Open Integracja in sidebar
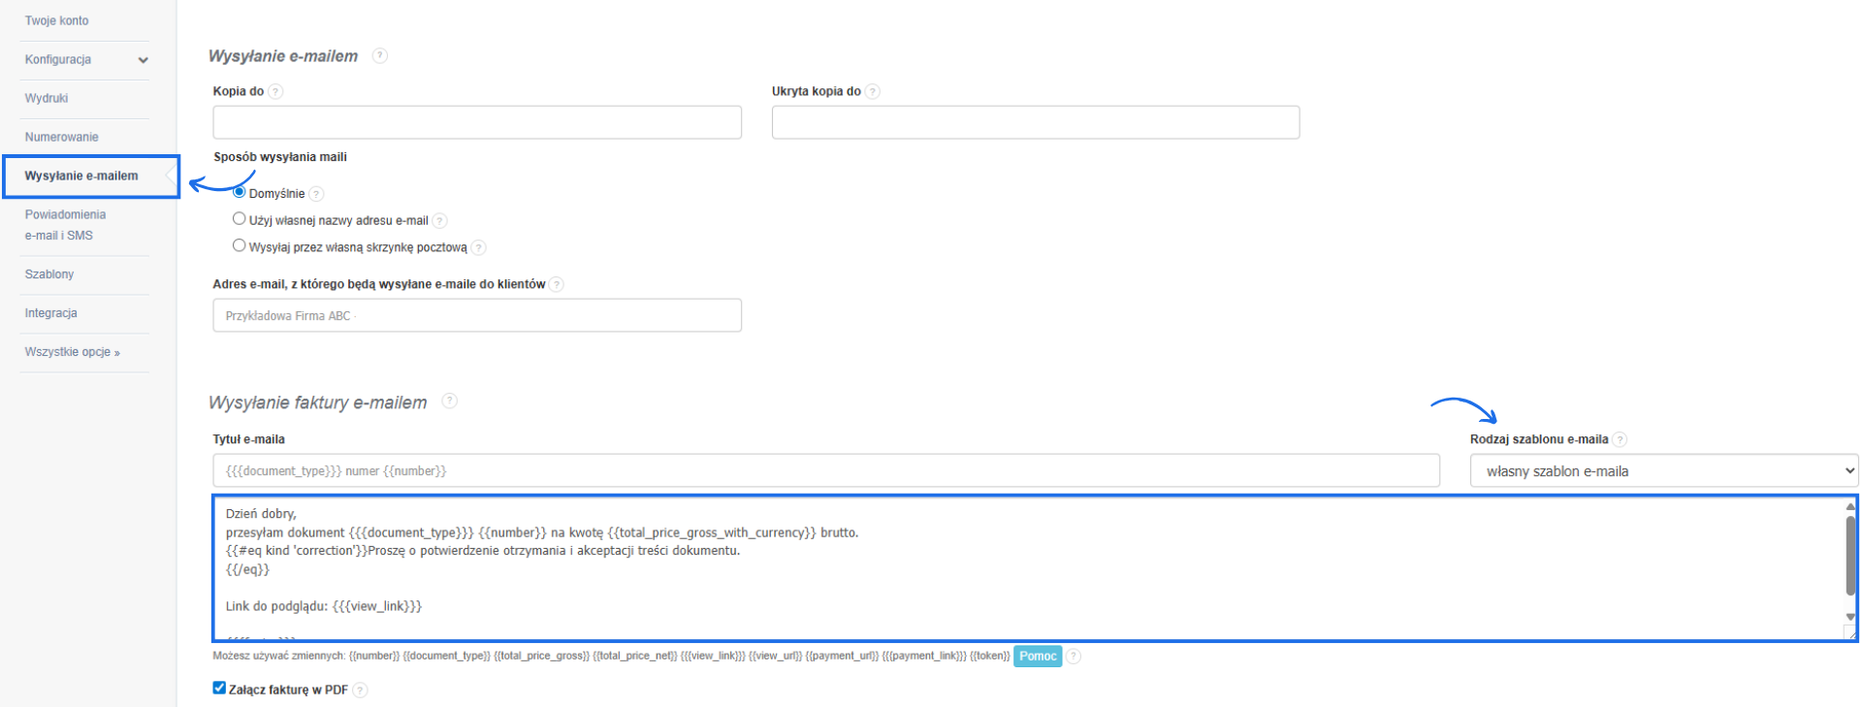Image resolution: width=1862 pixels, height=707 pixels. [x=51, y=313]
